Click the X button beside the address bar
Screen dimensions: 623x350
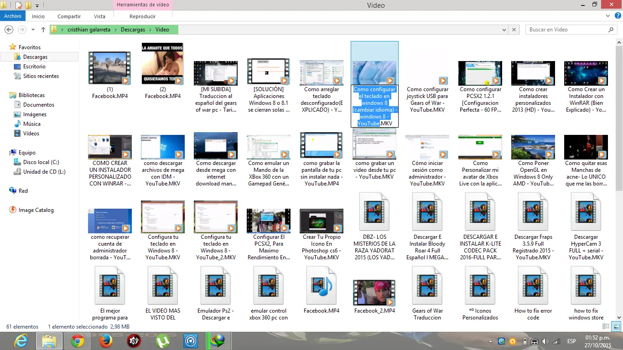coord(514,30)
